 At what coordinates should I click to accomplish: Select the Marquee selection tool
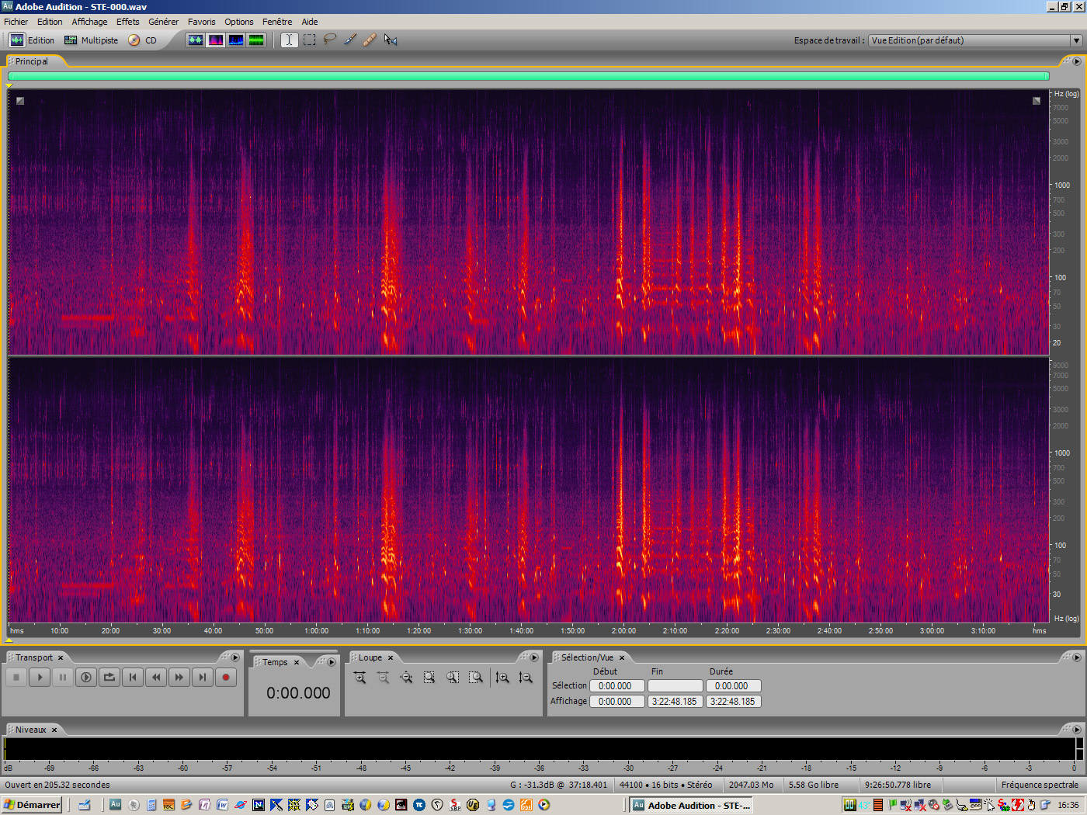[x=310, y=40]
